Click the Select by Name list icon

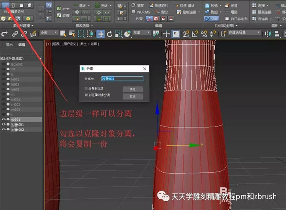72,34
